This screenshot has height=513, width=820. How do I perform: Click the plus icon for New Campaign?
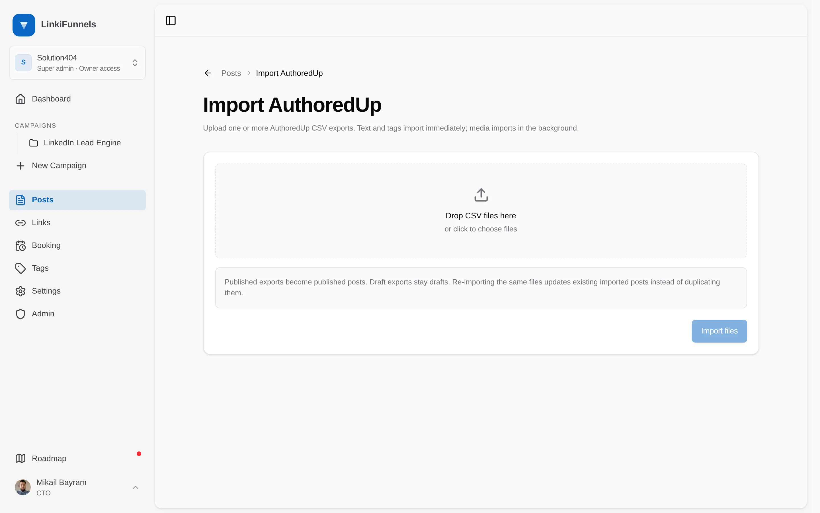point(20,166)
